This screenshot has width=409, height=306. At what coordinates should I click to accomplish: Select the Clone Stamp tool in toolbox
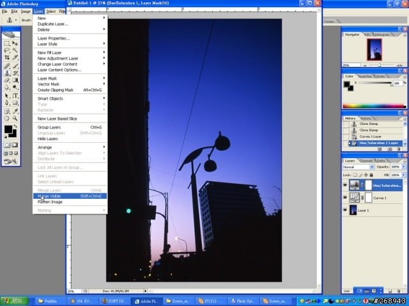7,73
